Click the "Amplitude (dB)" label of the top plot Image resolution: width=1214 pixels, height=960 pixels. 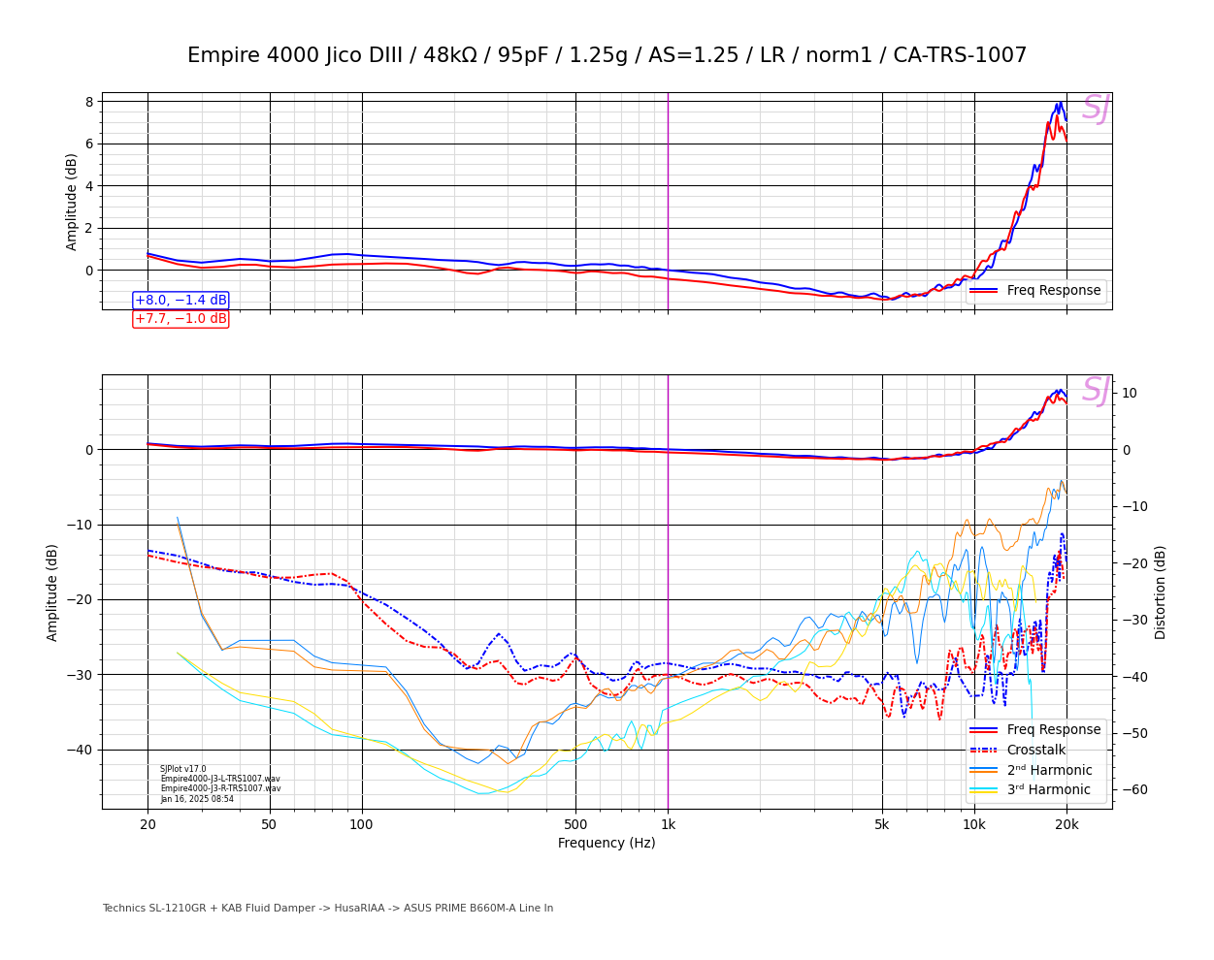[72, 202]
